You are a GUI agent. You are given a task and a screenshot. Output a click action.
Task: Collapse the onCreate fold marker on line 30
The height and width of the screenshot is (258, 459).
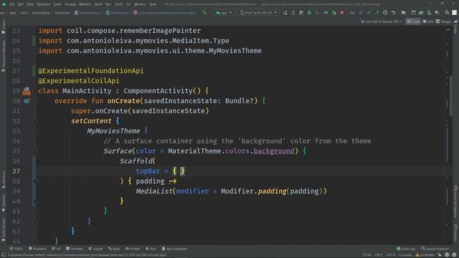click(x=35, y=101)
